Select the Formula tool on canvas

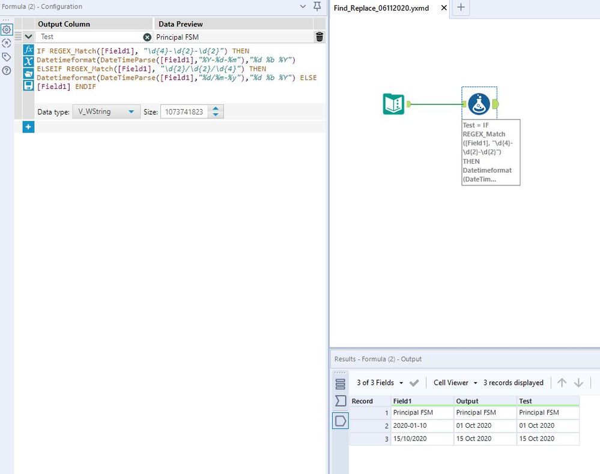click(x=479, y=104)
